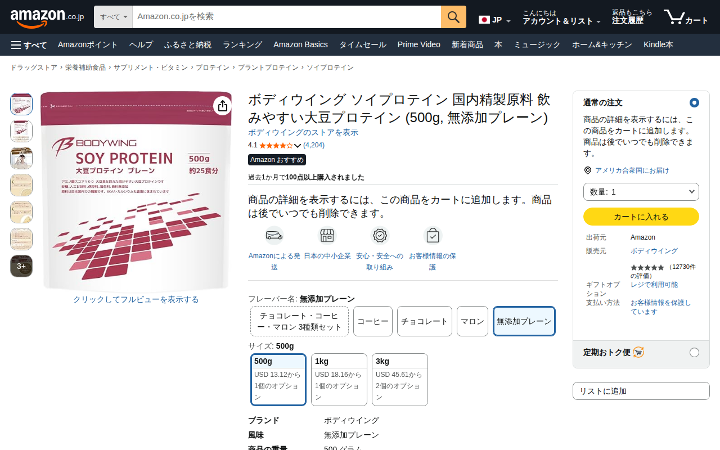Open the ホーム&キッチン nav item
Viewport: 720px width, 450px height.
click(602, 45)
